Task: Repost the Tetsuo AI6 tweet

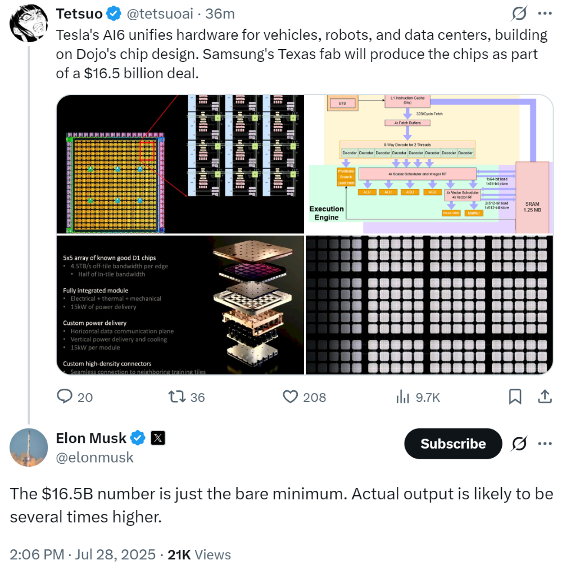Action: coord(177,397)
